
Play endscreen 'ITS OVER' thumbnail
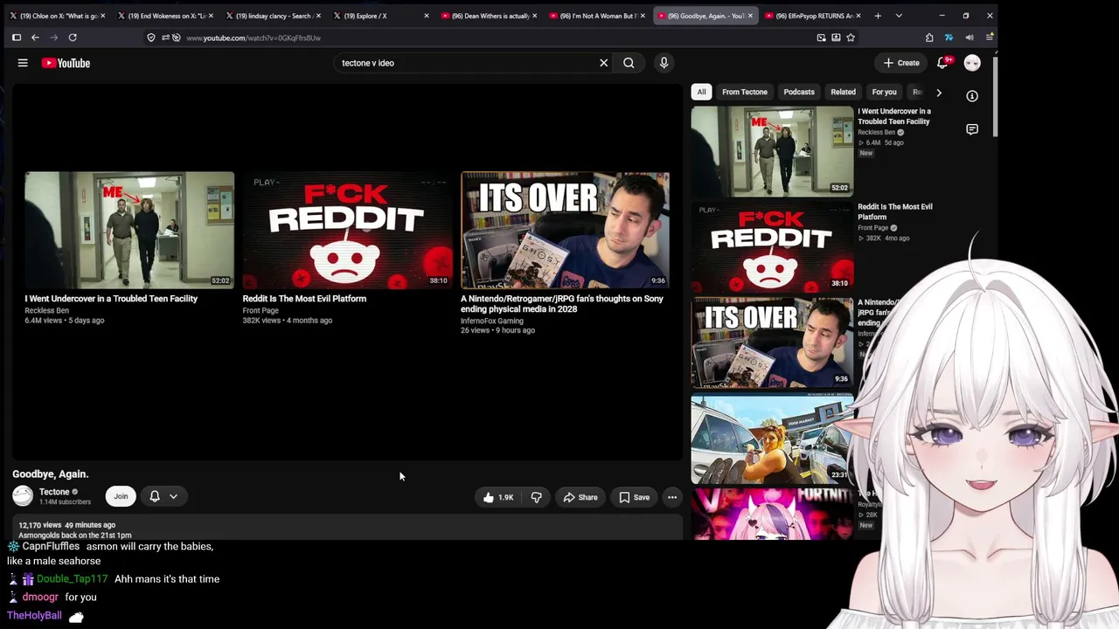point(565,230)
